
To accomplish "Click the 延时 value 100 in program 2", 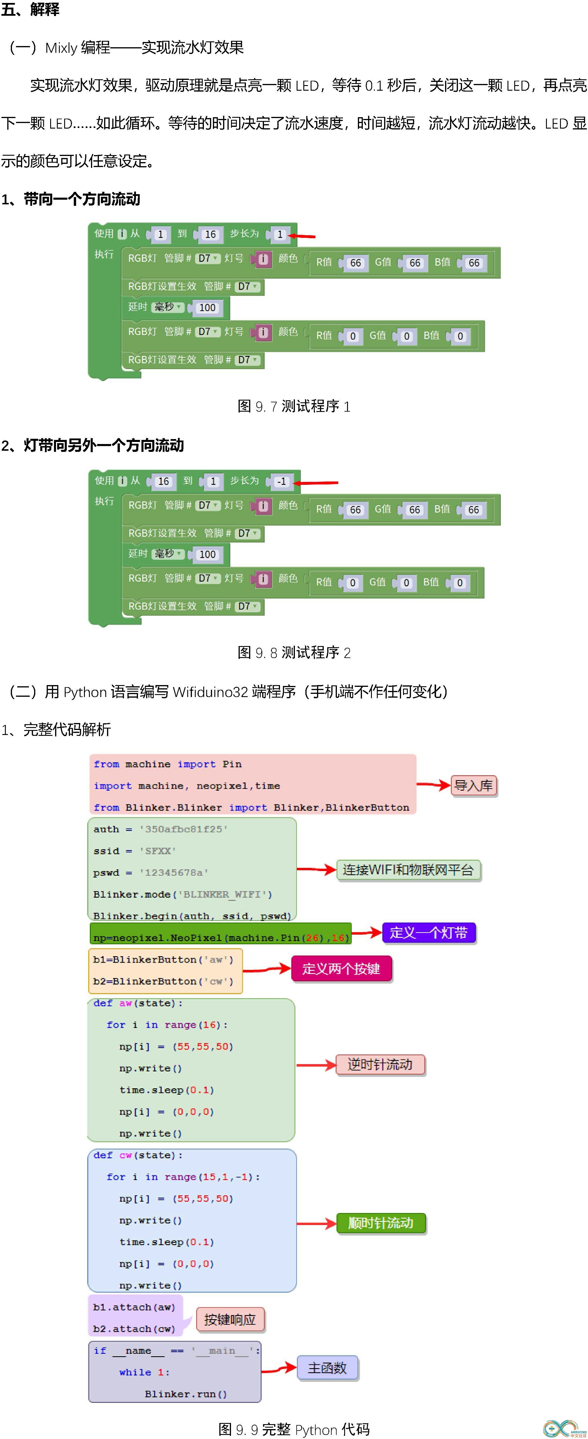I will (x=207, y=555).
